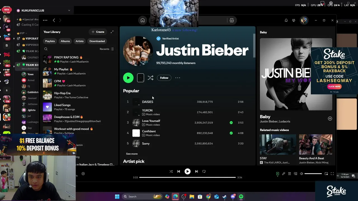Open the Deephouse & EDM playlist
The width and height of the screenshot is (358, 201).
[78, 119]
